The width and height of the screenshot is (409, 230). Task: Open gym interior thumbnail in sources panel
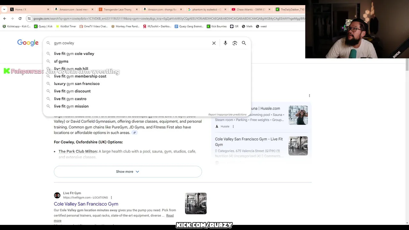(x=298, y=146)
